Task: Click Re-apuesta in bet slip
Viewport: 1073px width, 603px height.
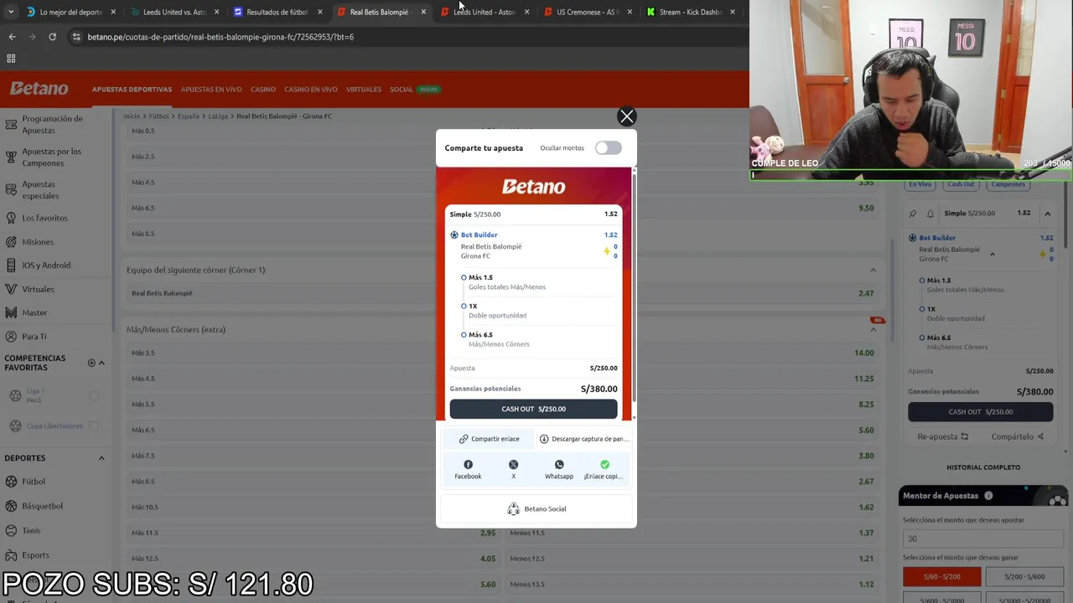Action: click(943, 436)
